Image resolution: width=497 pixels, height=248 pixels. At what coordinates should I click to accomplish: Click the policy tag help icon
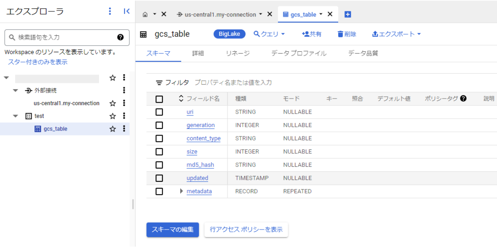463,99
